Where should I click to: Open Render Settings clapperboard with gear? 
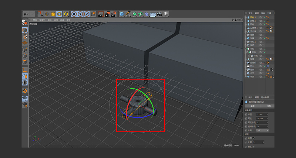[x=114, y=14]
